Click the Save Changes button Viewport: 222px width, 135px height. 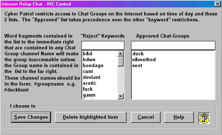pyautogui.click(x=31, y=117)
